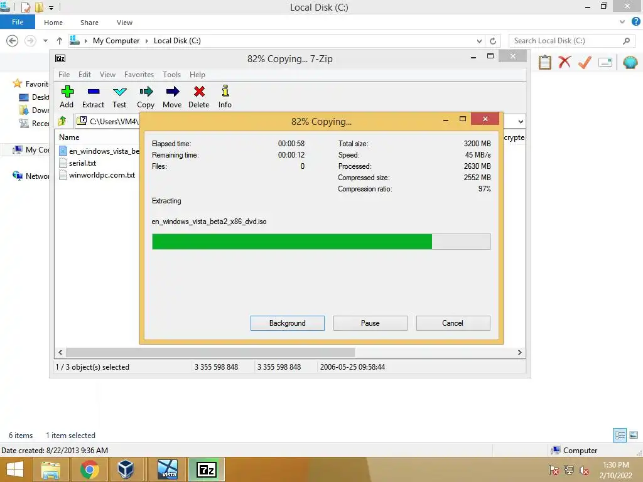Screen dimensions: 643x482
Task: Click the network tray icon
Action: tap(569, 470)
